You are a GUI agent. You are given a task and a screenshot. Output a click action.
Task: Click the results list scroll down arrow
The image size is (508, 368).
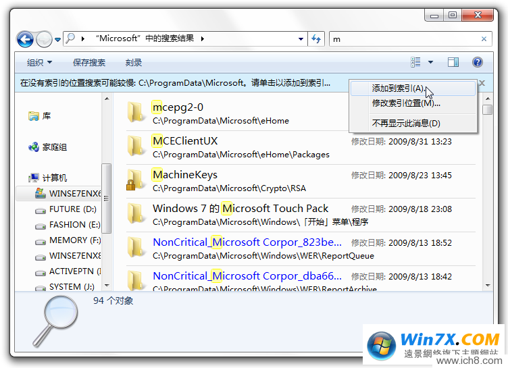[488, 286]
